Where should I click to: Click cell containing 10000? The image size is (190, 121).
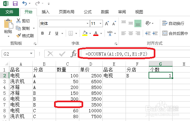tap(91, 110)
